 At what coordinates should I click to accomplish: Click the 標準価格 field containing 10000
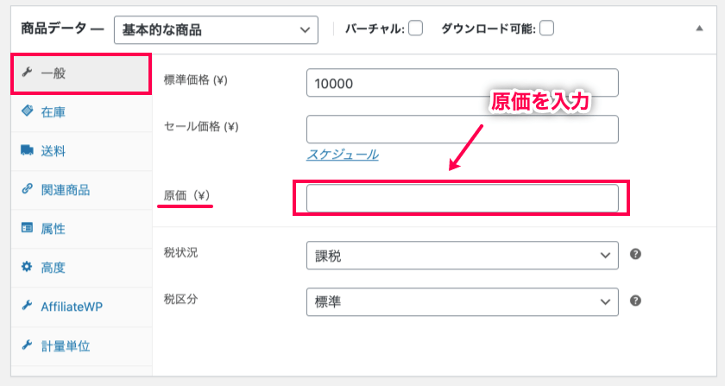point(463,83)
